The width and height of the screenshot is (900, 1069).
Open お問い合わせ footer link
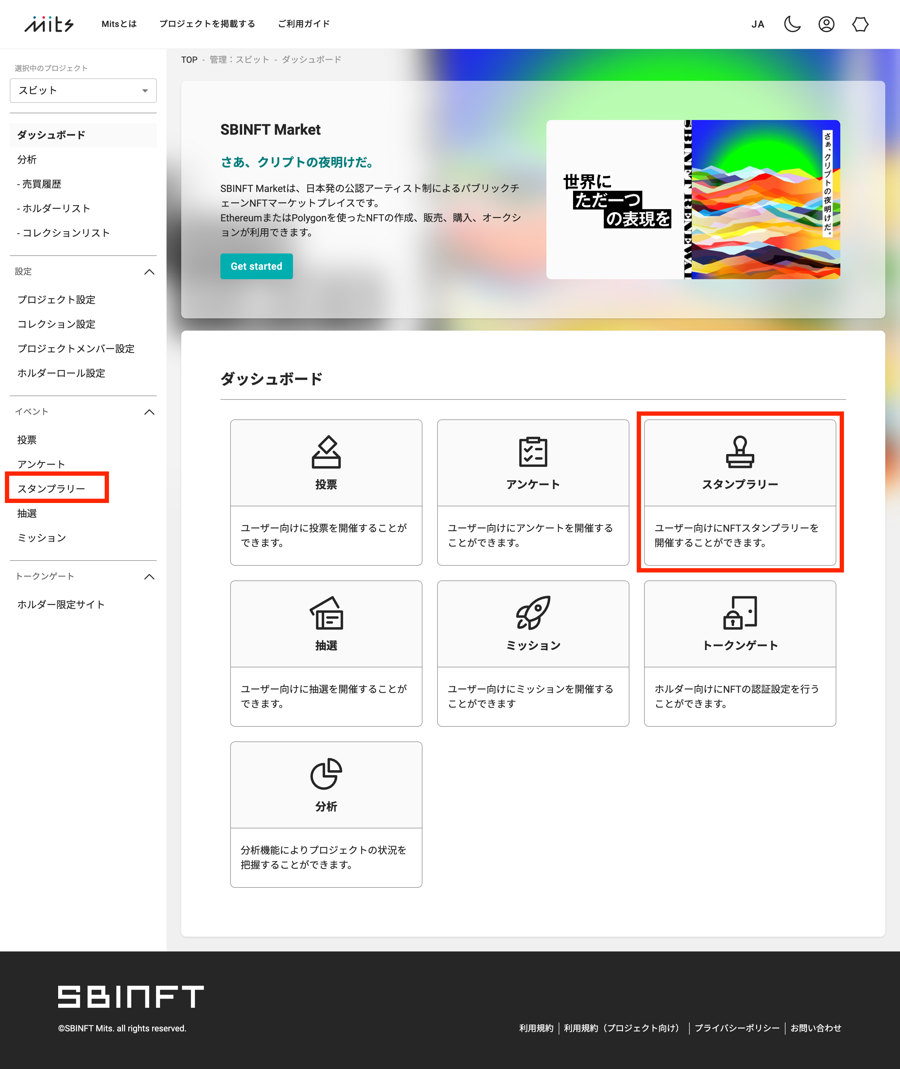[816, 1028]
